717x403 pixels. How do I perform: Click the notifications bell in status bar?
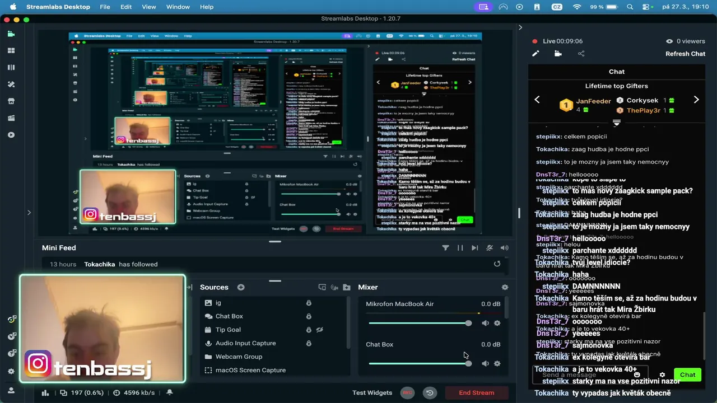169,393
